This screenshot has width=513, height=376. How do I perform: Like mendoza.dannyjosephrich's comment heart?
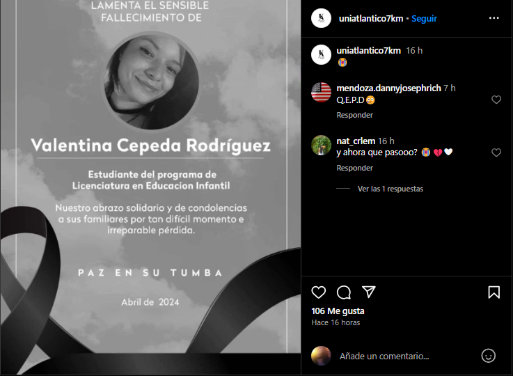click(x=496, y=100)
